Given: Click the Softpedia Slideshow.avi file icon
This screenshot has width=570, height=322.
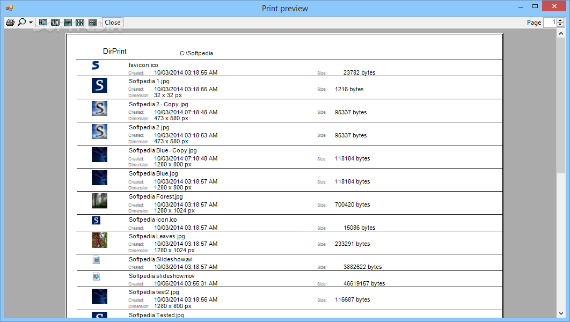Looking at the screenshot, I should click(x=96, y=260).
